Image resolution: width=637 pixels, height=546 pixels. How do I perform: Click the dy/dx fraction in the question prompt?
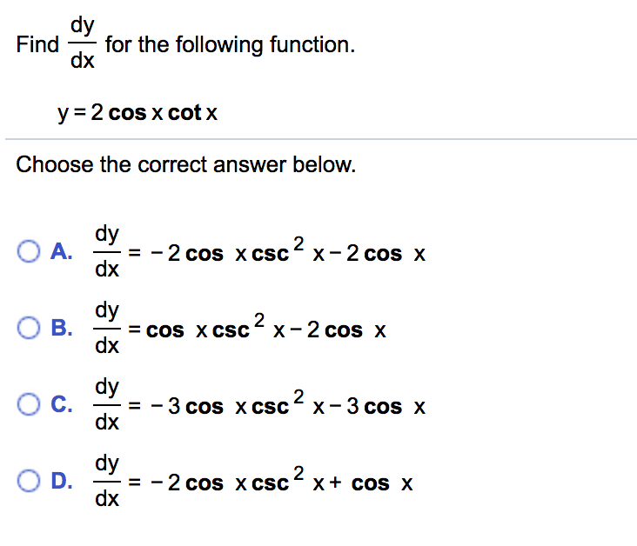pyautogui.click(x=83, y=44)
